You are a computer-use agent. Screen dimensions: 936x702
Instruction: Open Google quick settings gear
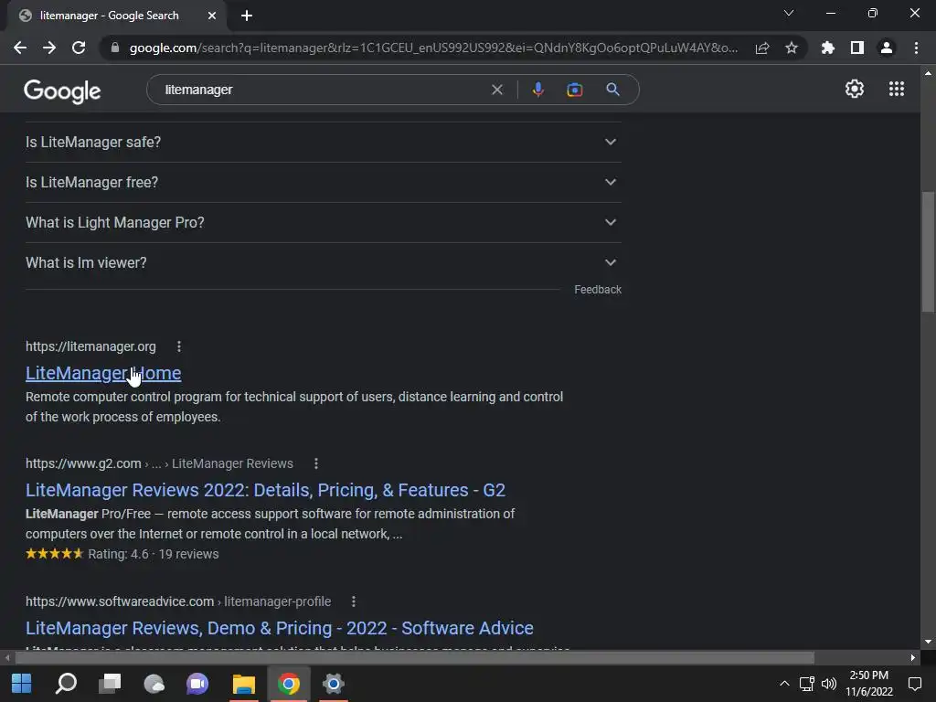[855, 89]
